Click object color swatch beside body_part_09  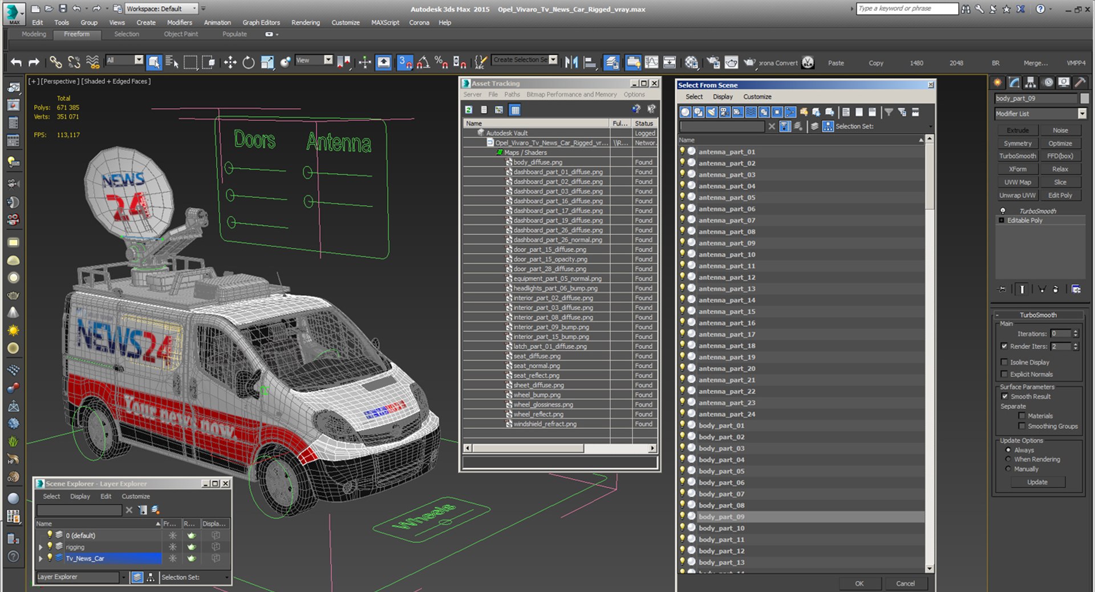pos(1084,99)
